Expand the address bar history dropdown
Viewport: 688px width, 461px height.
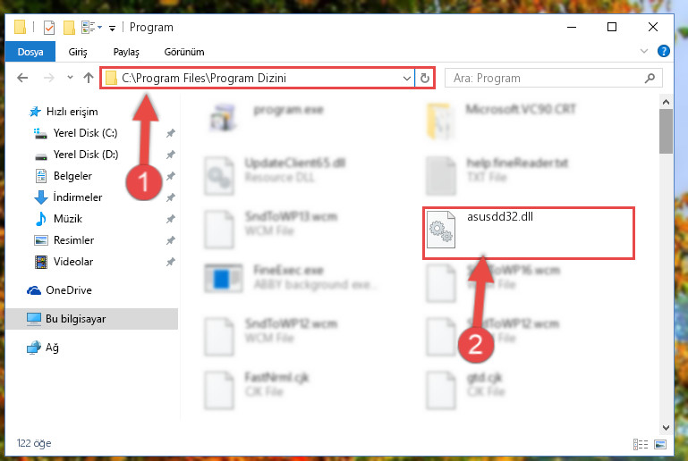(407, 78)
